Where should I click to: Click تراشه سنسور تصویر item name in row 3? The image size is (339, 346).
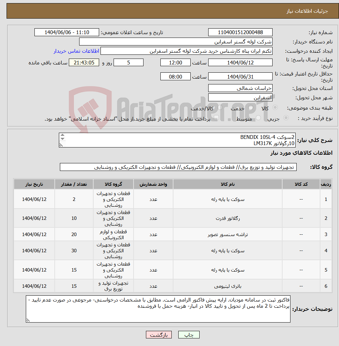(x=228, y=234)
